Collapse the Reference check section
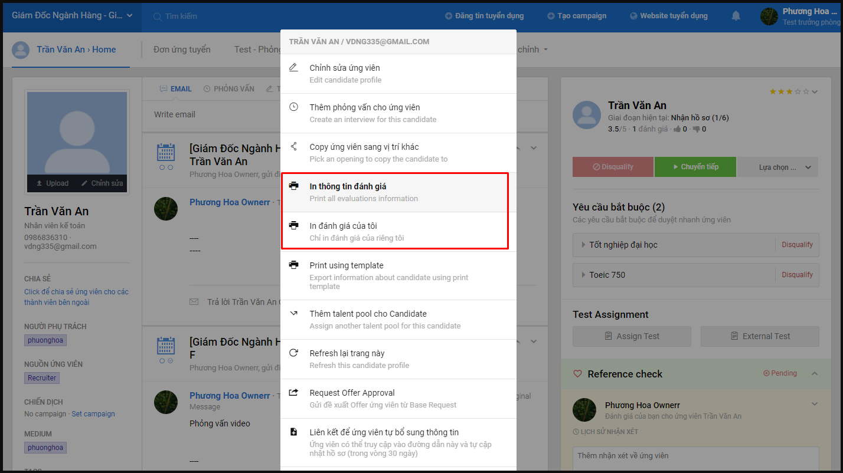843x473 pixels. click(815, 373)
